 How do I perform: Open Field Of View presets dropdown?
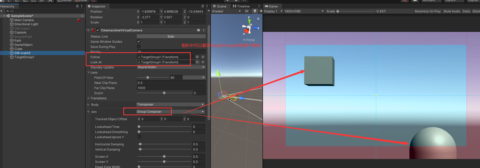pyautogui.click(x=194, y=77)
